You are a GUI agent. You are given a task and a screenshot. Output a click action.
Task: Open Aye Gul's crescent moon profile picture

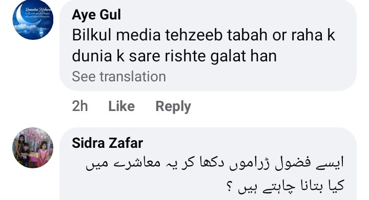(33, 19)
